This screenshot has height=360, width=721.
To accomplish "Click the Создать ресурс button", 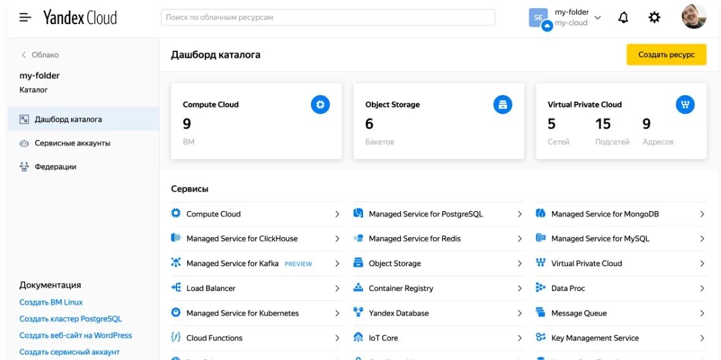I will pyautogui.click(x=666, y=55).
